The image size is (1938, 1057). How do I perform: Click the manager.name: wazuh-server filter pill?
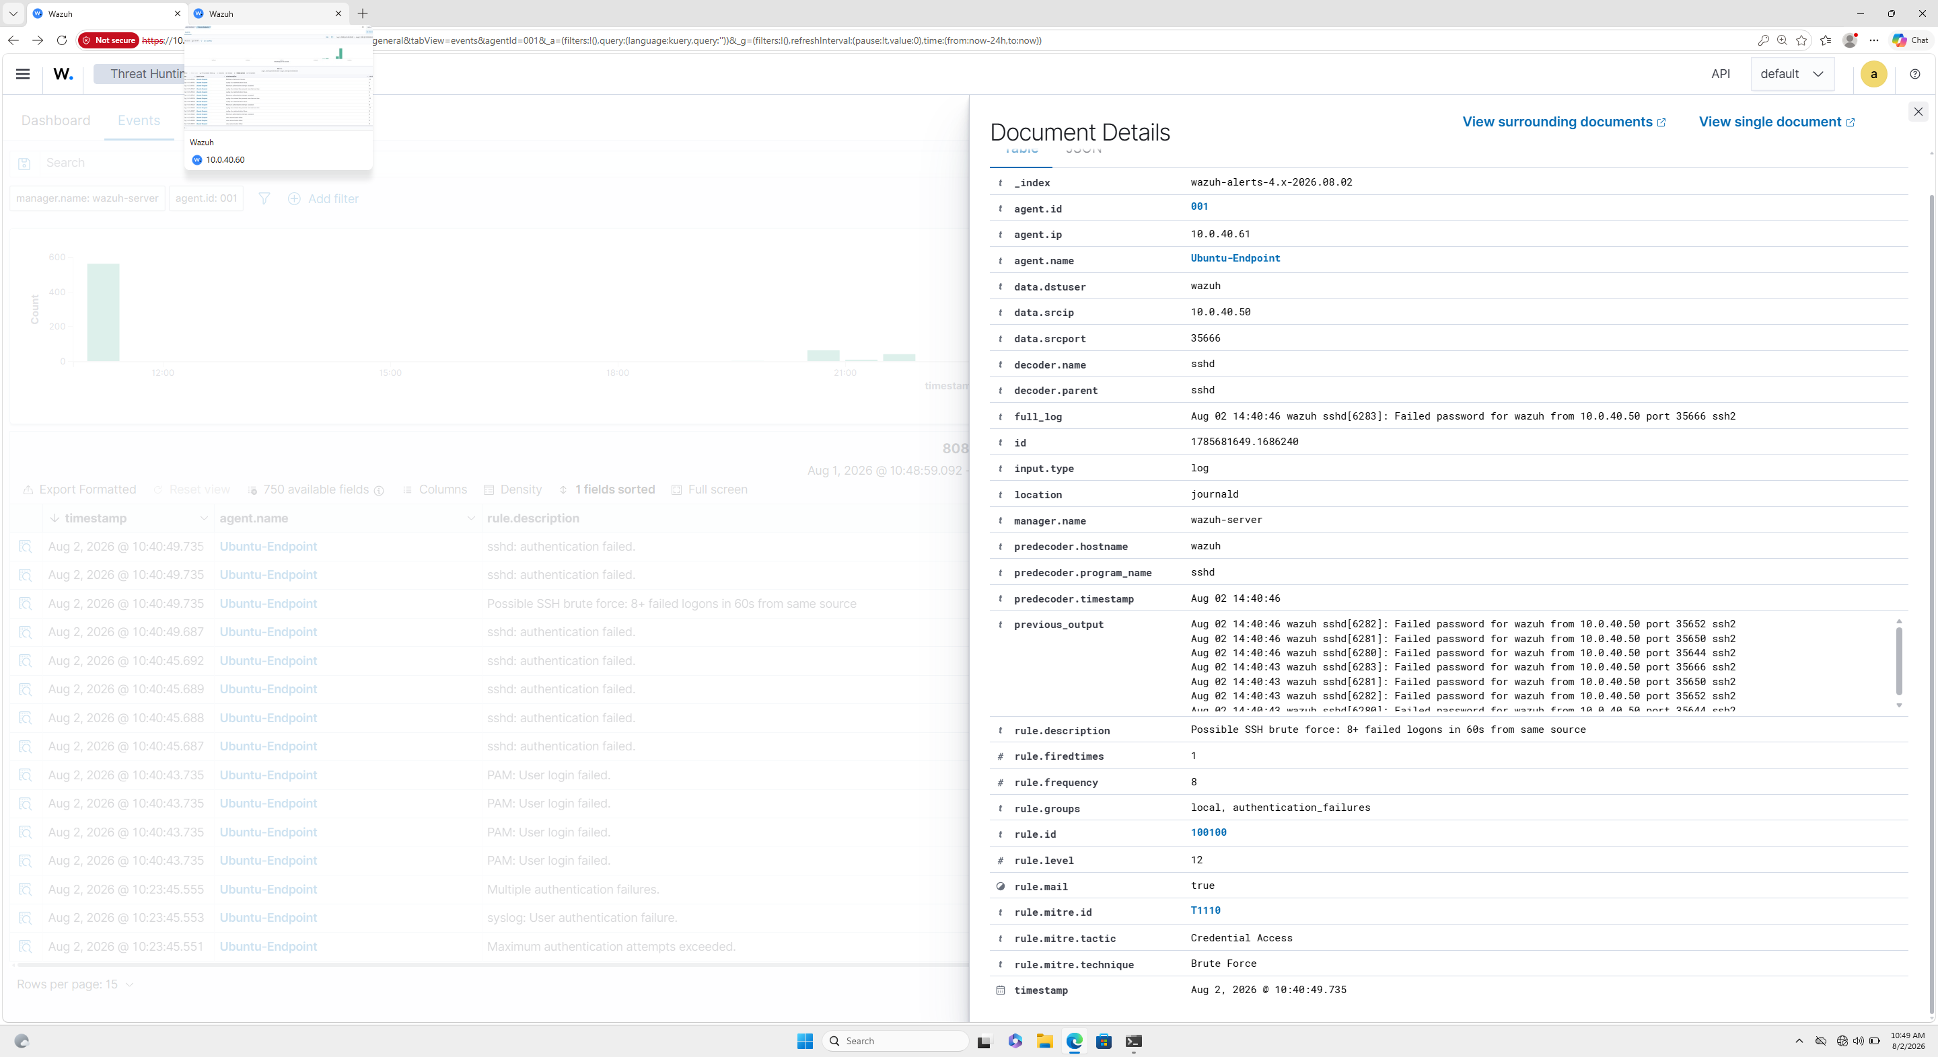point(87,198)
